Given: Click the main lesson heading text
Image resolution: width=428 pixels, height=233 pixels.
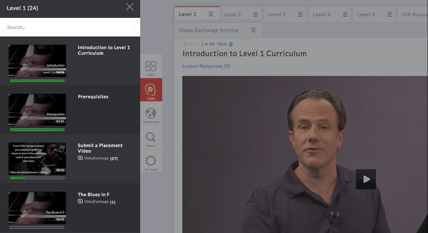Looking at the screenshot, I should [x=245, y=54].
